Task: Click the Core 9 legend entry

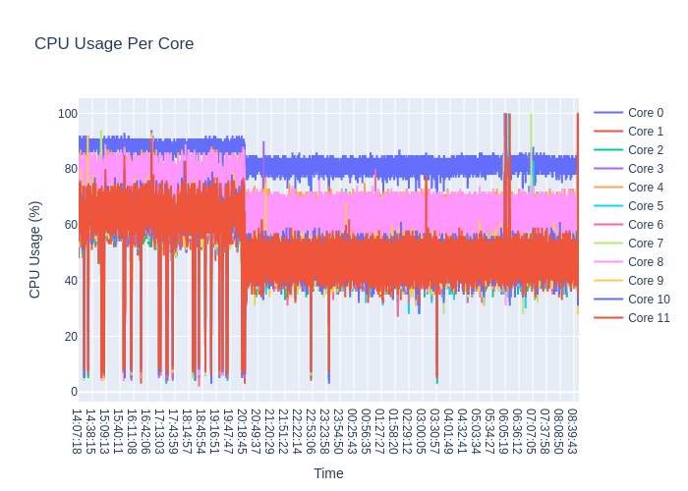Action: 643,281
